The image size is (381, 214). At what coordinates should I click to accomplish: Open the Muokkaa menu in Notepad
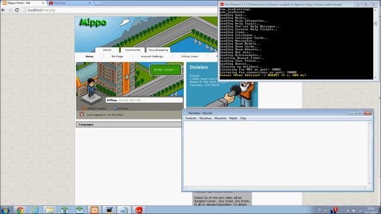(205, 118)
